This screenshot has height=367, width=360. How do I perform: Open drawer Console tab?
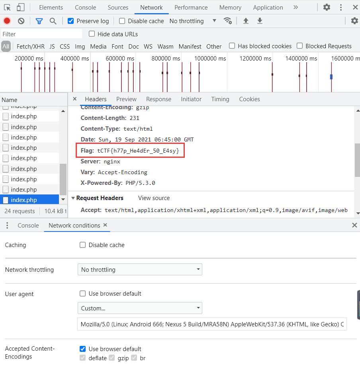coord(28,226)
